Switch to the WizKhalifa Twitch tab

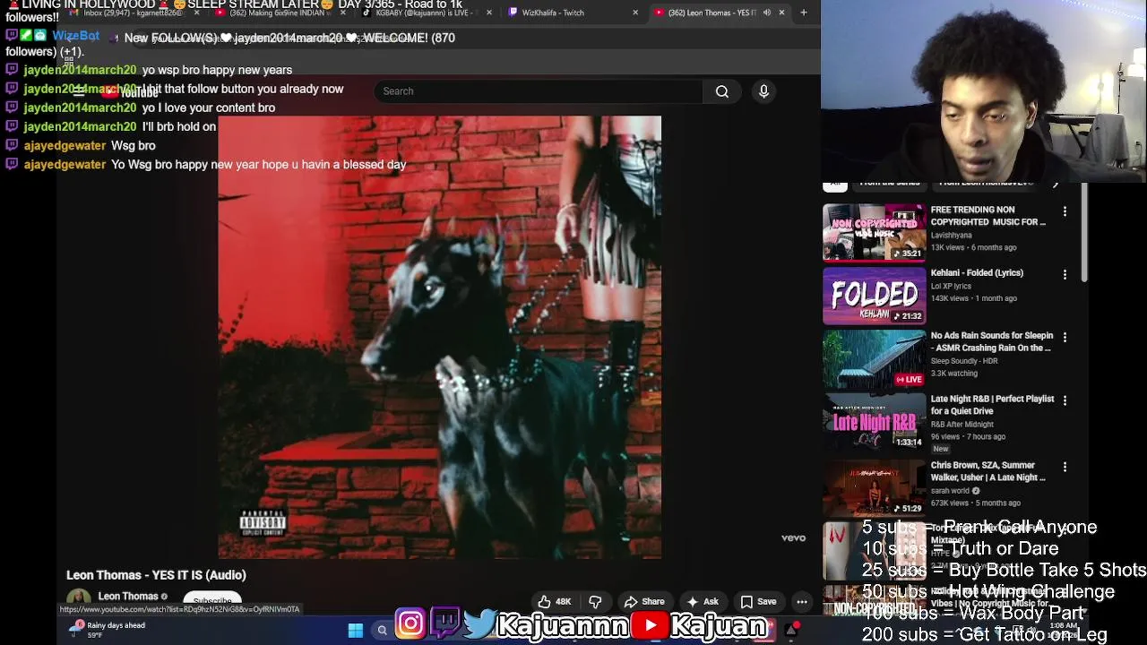(573, 13)
